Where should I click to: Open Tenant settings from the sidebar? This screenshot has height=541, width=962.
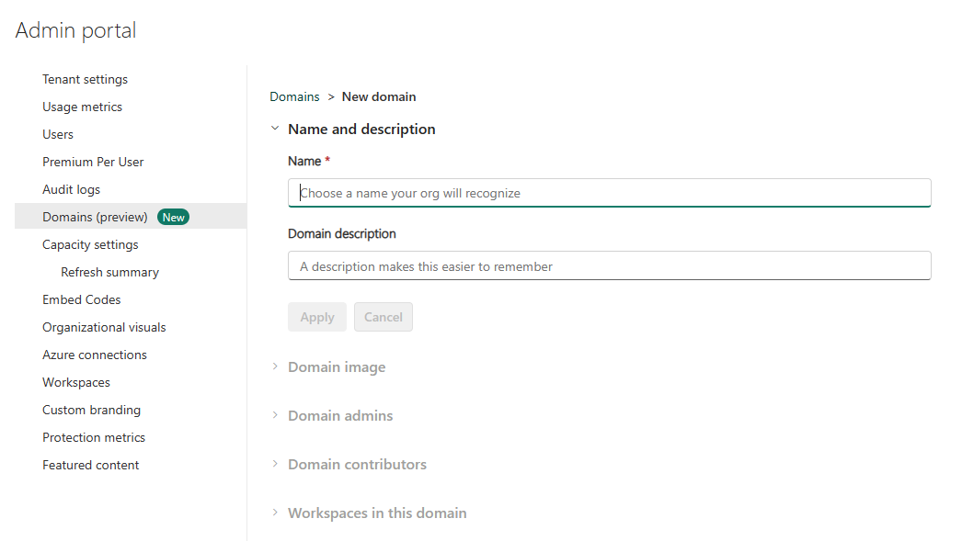(x=85, y=79)
